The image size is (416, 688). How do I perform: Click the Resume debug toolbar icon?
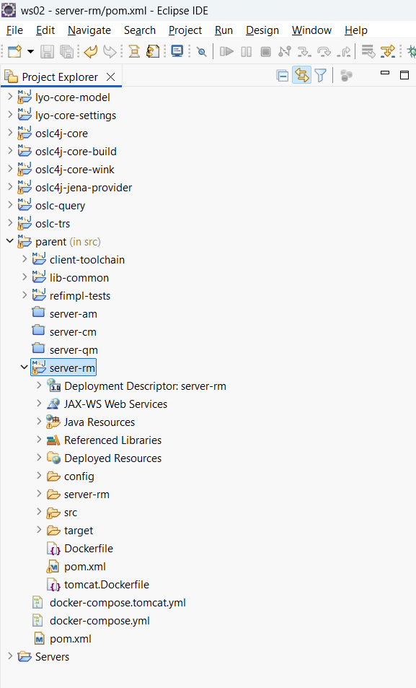[226, 52]
